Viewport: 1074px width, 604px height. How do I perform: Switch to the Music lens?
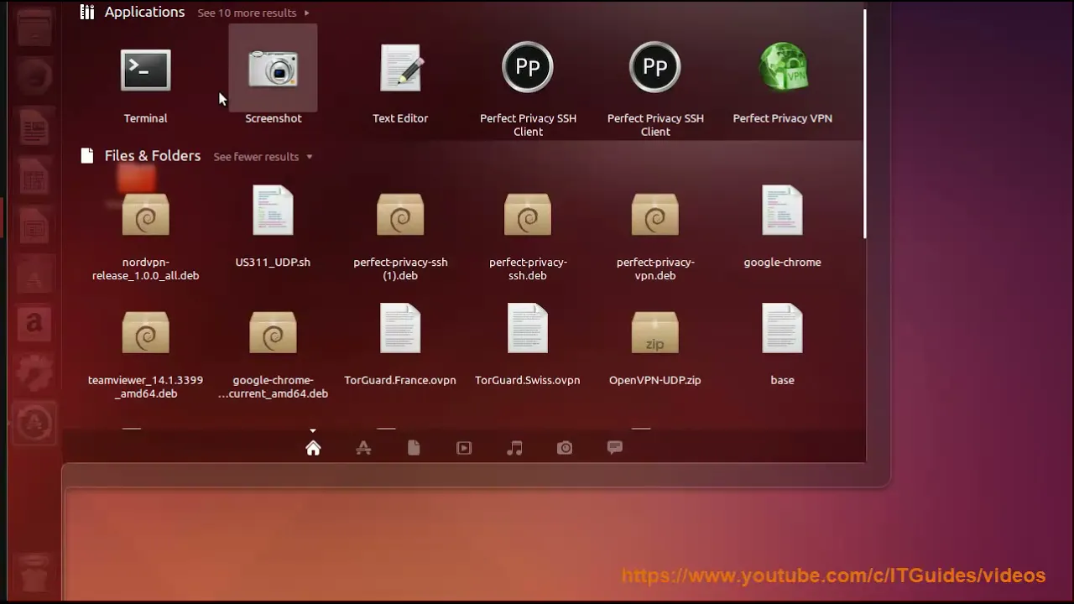[514, 448]
